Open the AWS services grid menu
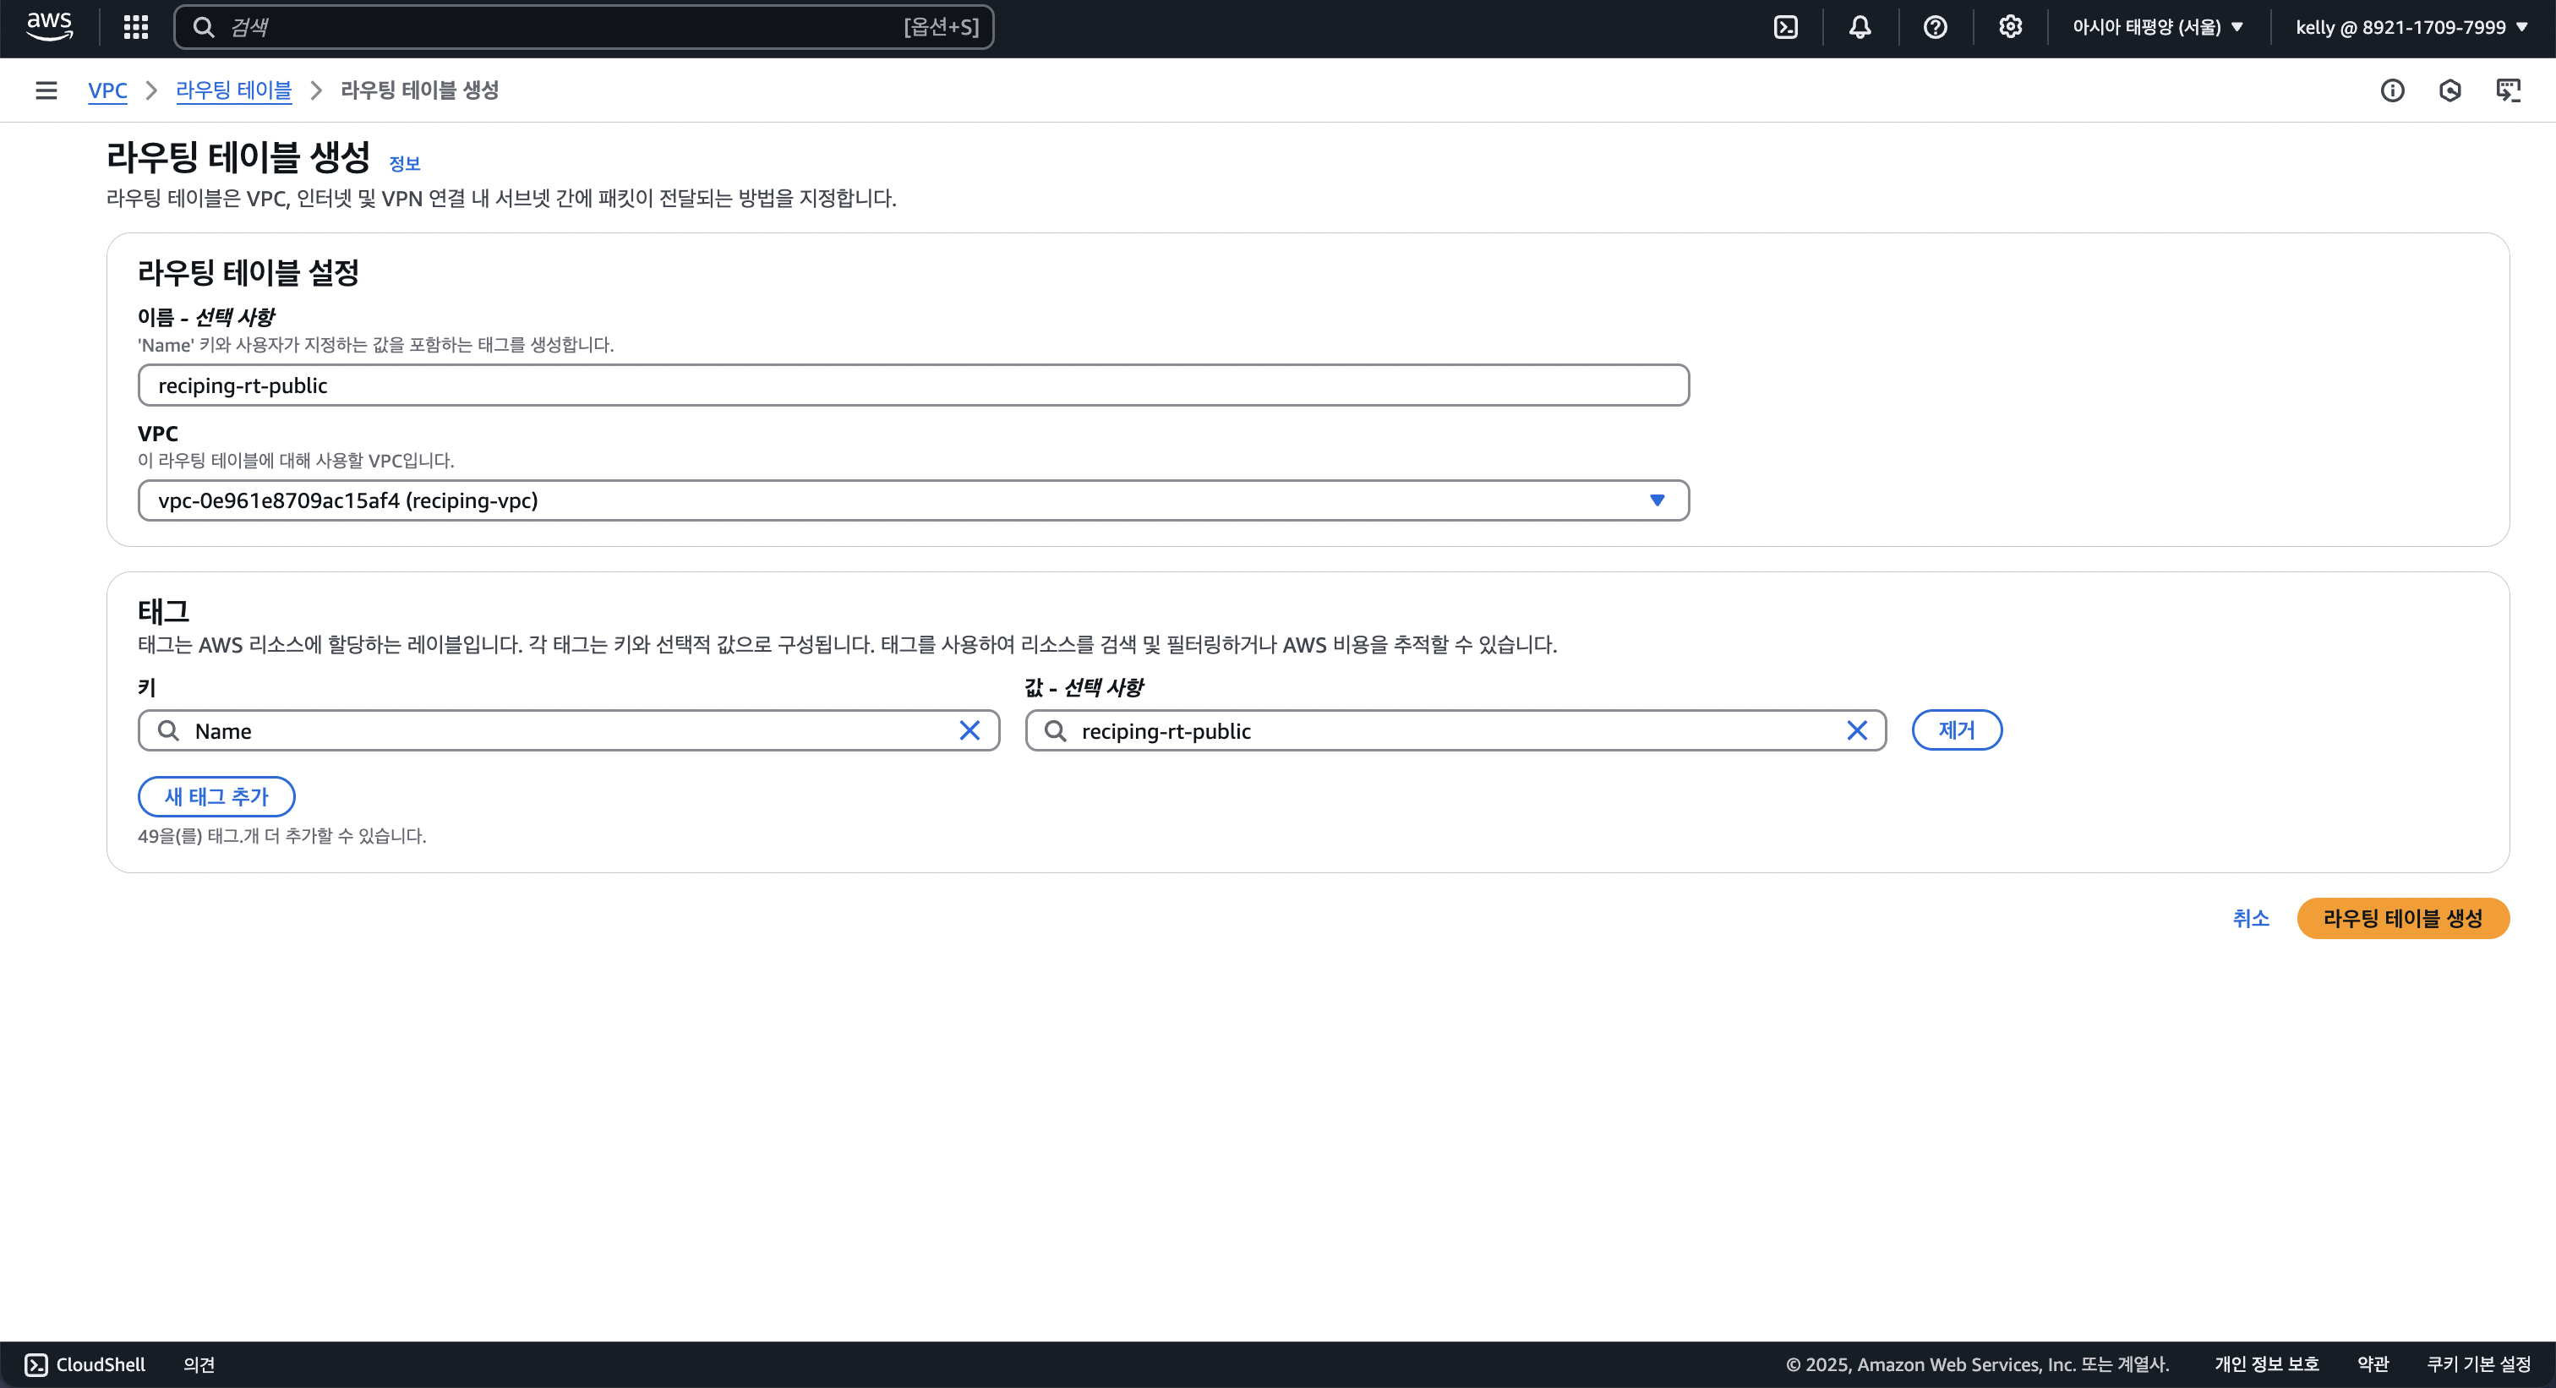The width and height of the screenshot is (2556, 1388). pyautogui.click(x=136, y=27)
